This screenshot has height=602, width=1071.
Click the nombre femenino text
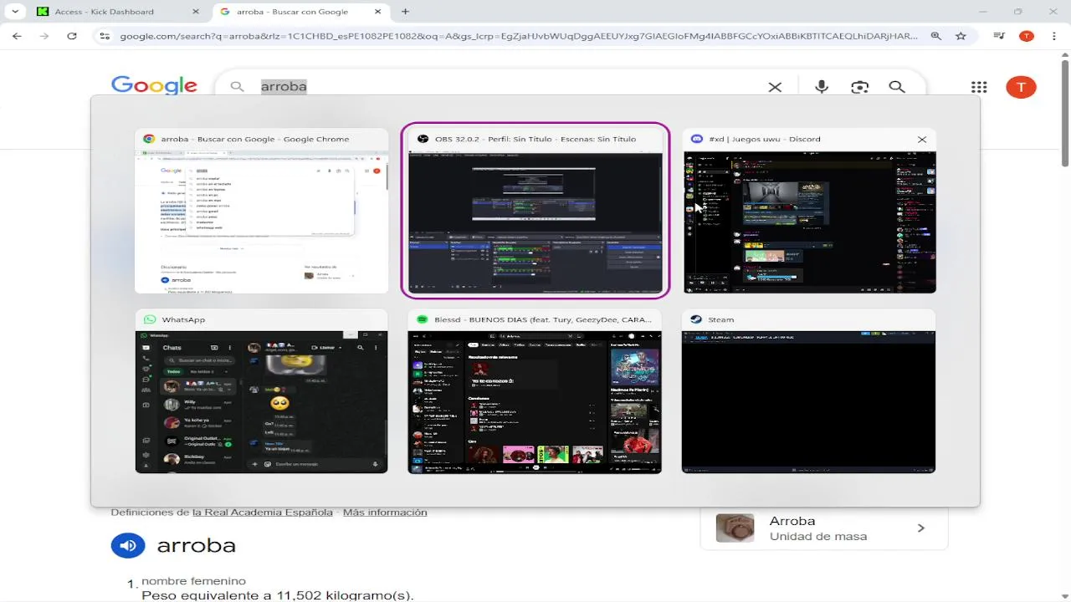click(x=193, y=581)
